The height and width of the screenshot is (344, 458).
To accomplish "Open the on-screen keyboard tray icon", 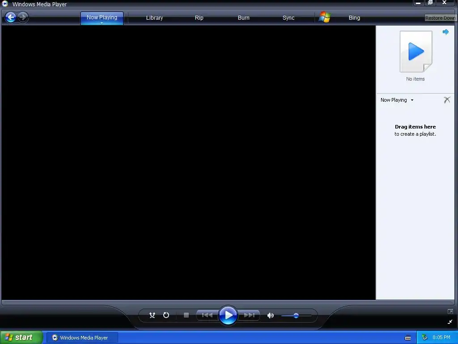I will 408,338.
